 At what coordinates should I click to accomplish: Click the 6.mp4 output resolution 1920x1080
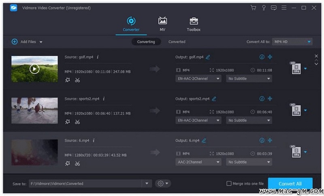tap(225, 154)
